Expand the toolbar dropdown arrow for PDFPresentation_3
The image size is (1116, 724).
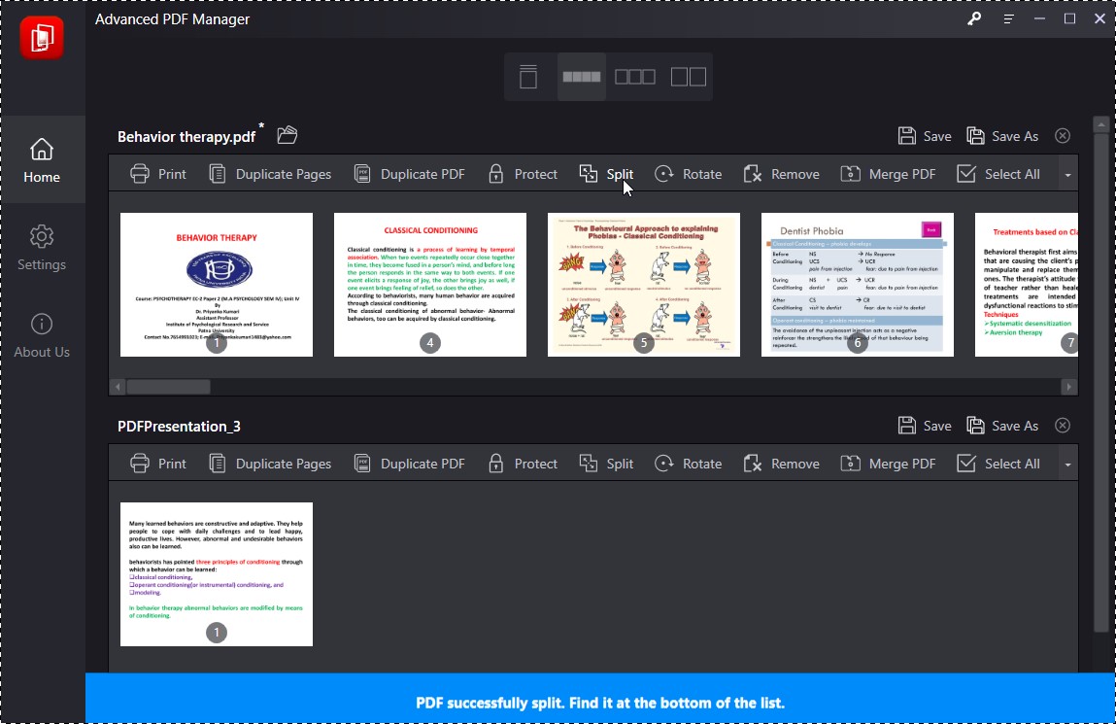pos(1066,463)
